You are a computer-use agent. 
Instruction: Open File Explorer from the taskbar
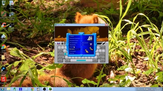pyautogui.click(x=9, y=89)
